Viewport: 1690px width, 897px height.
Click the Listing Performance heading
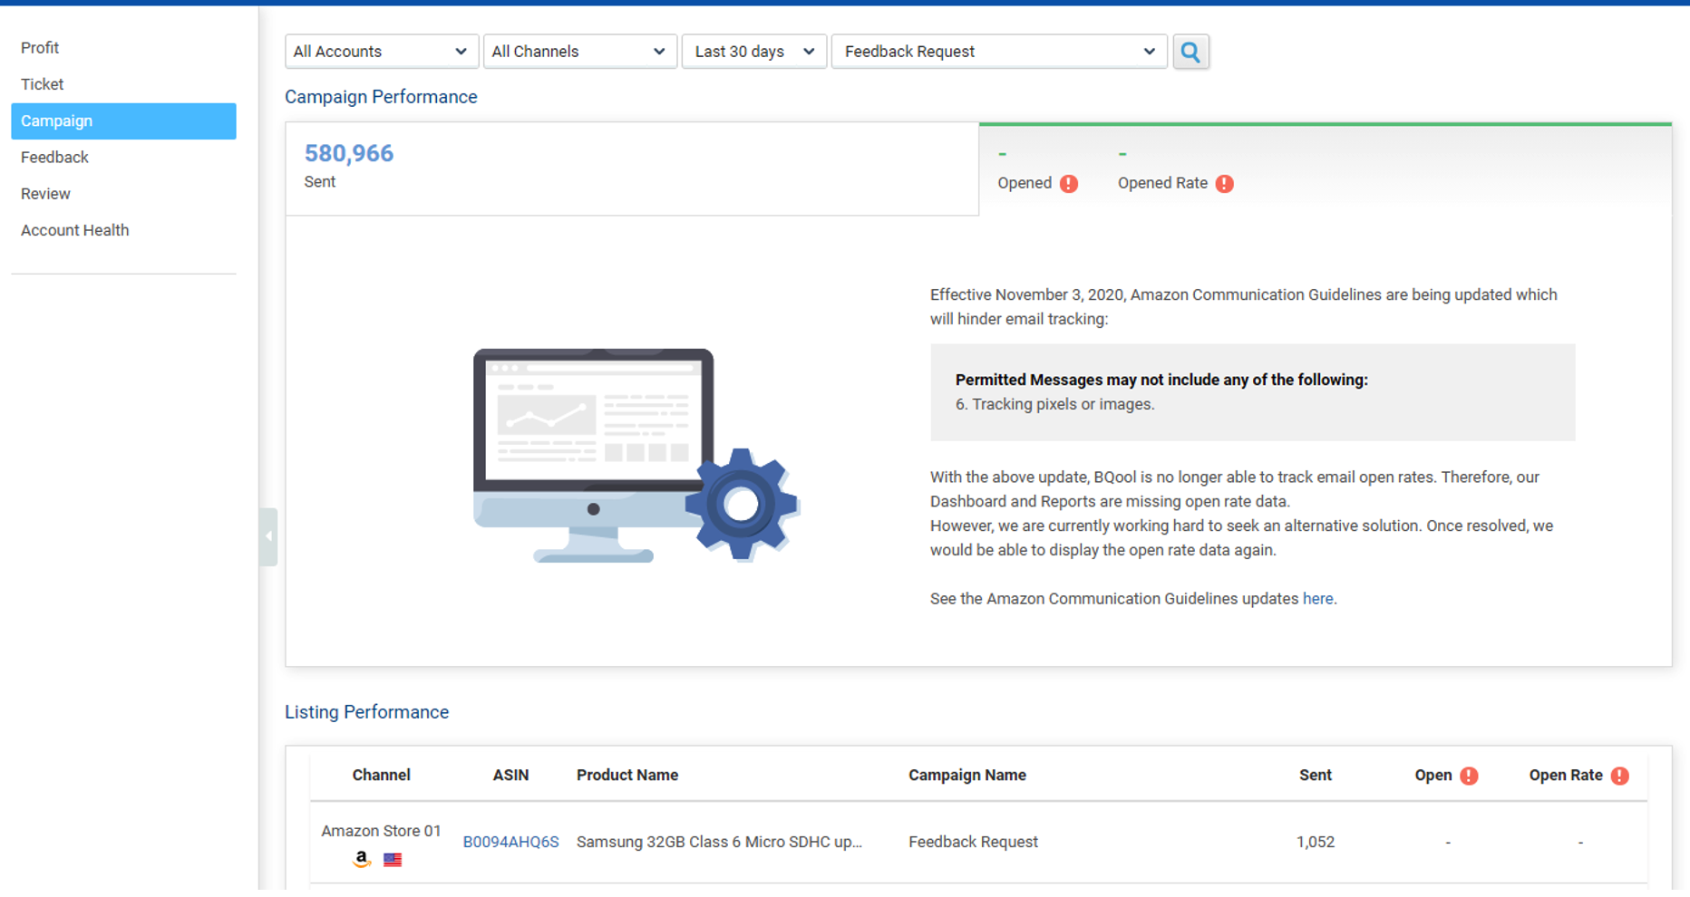[366, 712]
